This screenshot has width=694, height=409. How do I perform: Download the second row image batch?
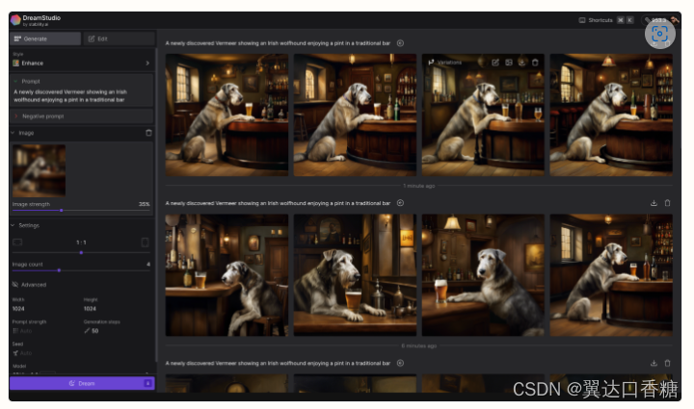(x=654, y=203)
